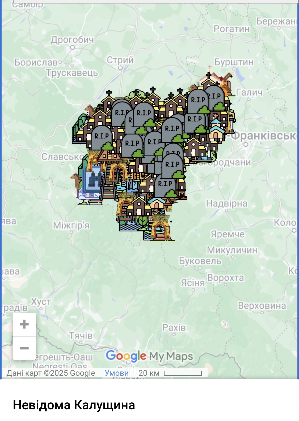299x421 pixels.
Task: Click the Хуст city label
Action: (41, 302)
